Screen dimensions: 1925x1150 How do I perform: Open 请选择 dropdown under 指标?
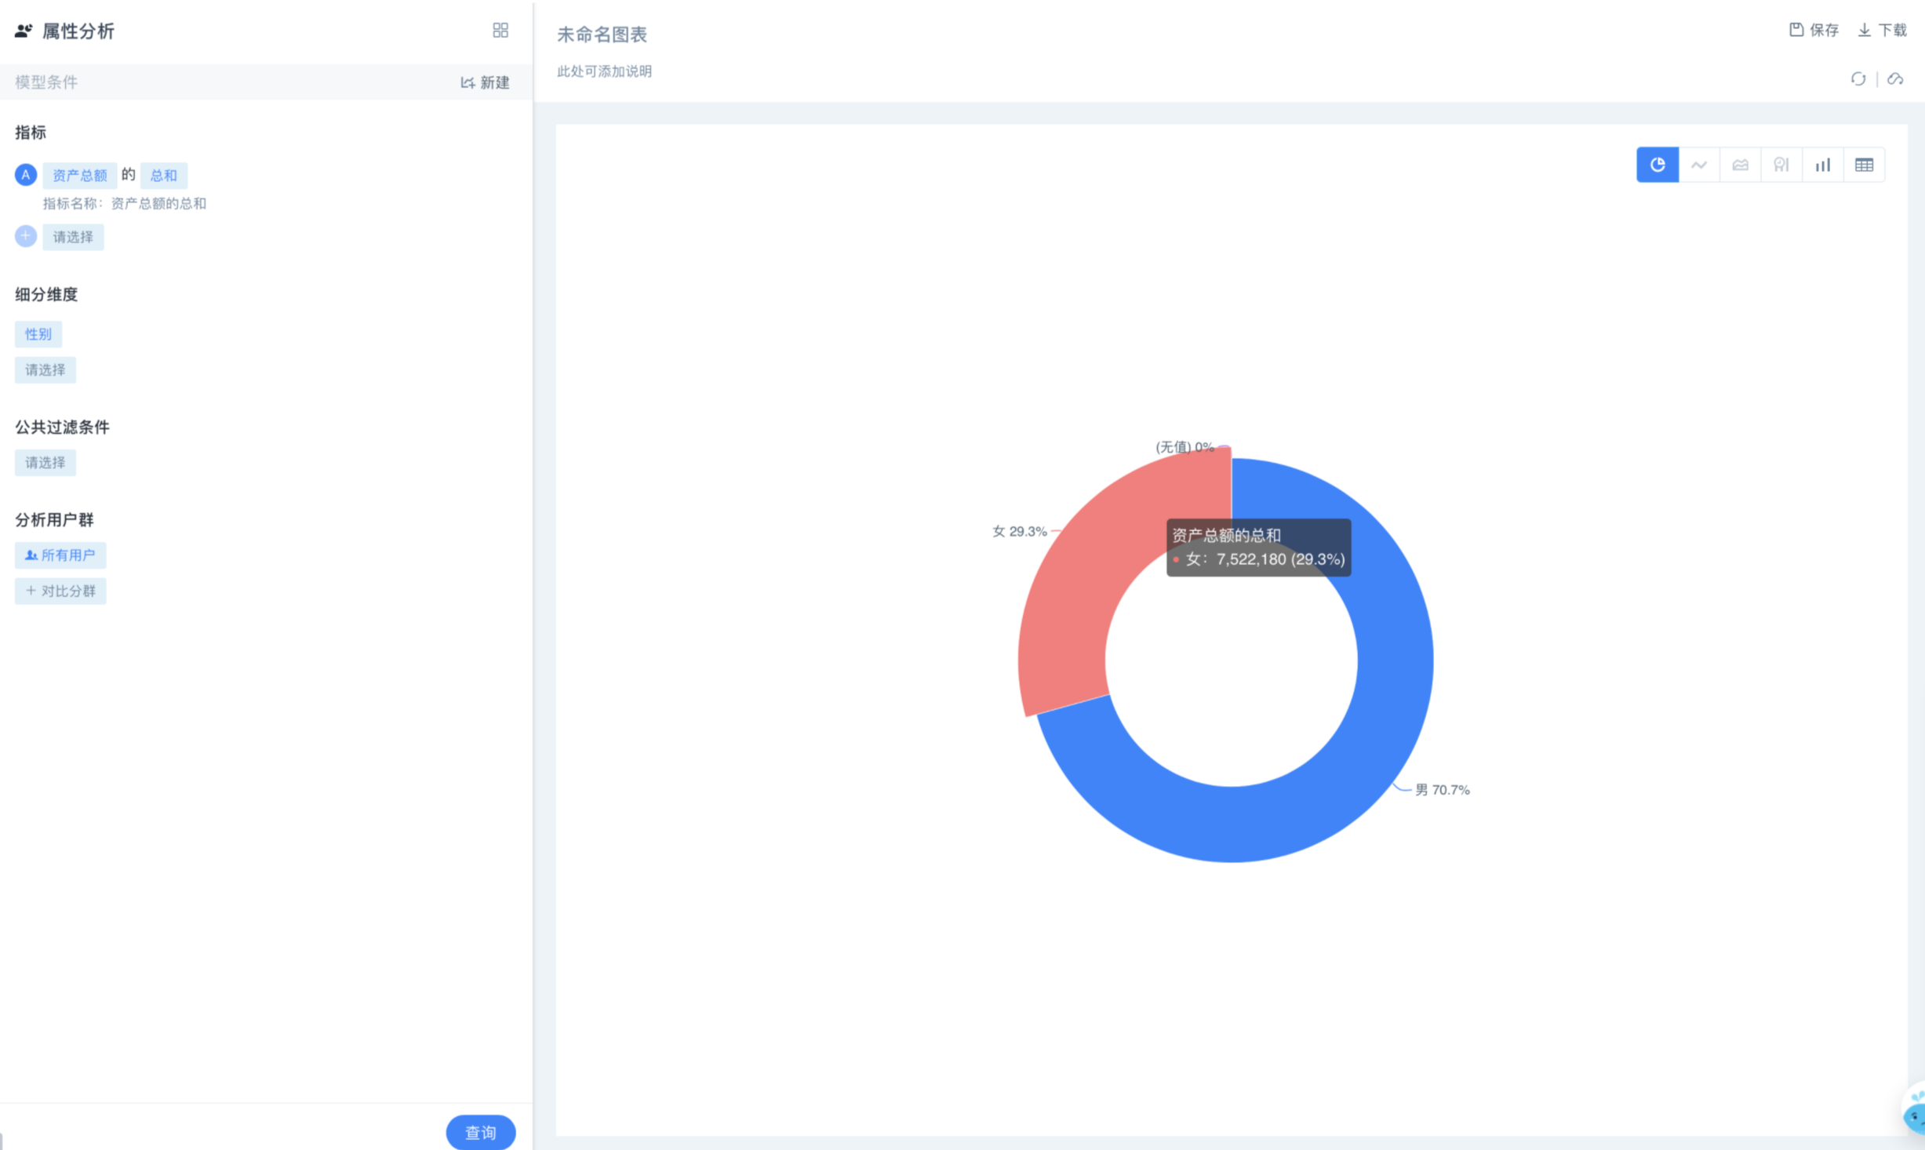(x=73, y=237)
